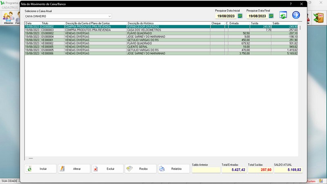The image size is (327, 184).
Task: Click the Excluir button
Action: click(x=108, y=169)
